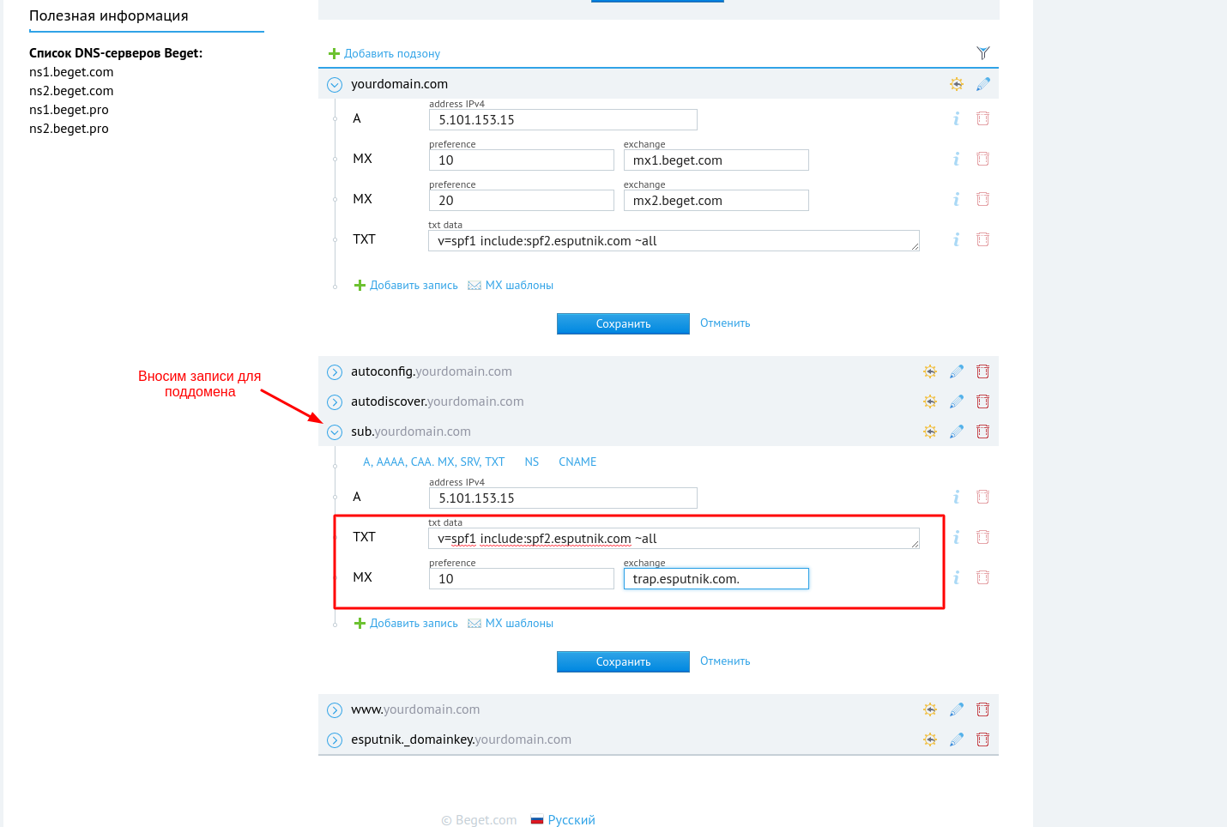Click the filter funnel icon
This screenshot has width=1227, height=827.
[x=983, y=53]
